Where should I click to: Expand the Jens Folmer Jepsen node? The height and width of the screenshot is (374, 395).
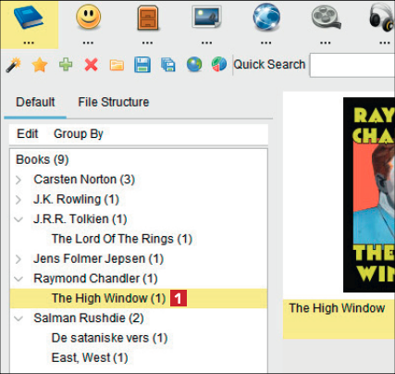pos(19,259)
